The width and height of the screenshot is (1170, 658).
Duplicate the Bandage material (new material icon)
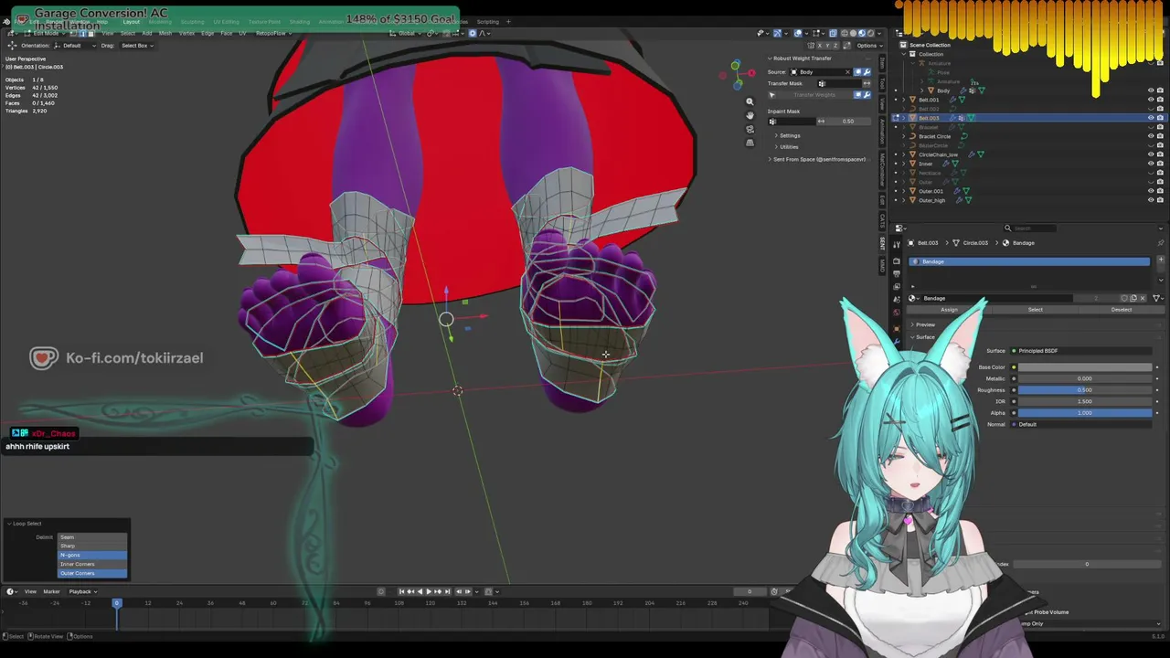click(x=1133, y=298)
